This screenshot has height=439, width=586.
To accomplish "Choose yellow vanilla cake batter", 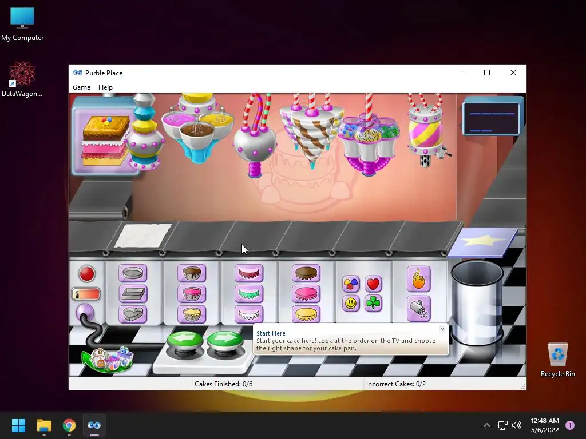I will (192, 314).
